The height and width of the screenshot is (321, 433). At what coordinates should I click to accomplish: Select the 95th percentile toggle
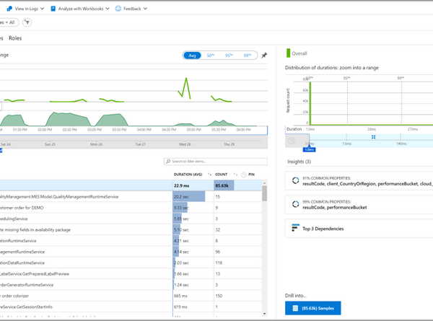point(229,56)
